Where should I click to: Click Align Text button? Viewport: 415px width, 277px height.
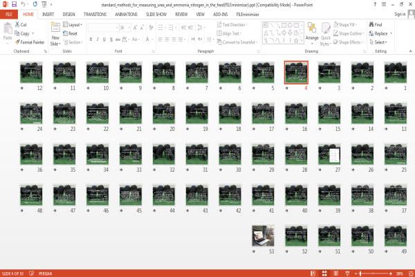(x=229, y=33)
